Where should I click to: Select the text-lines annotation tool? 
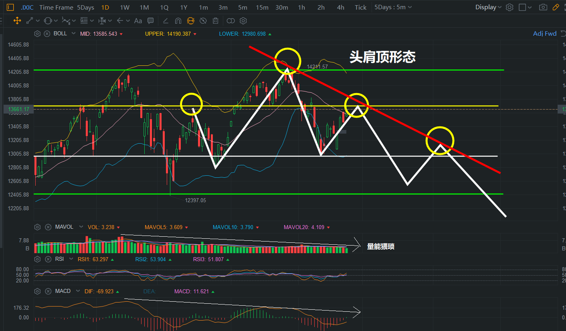click(84, 21)
